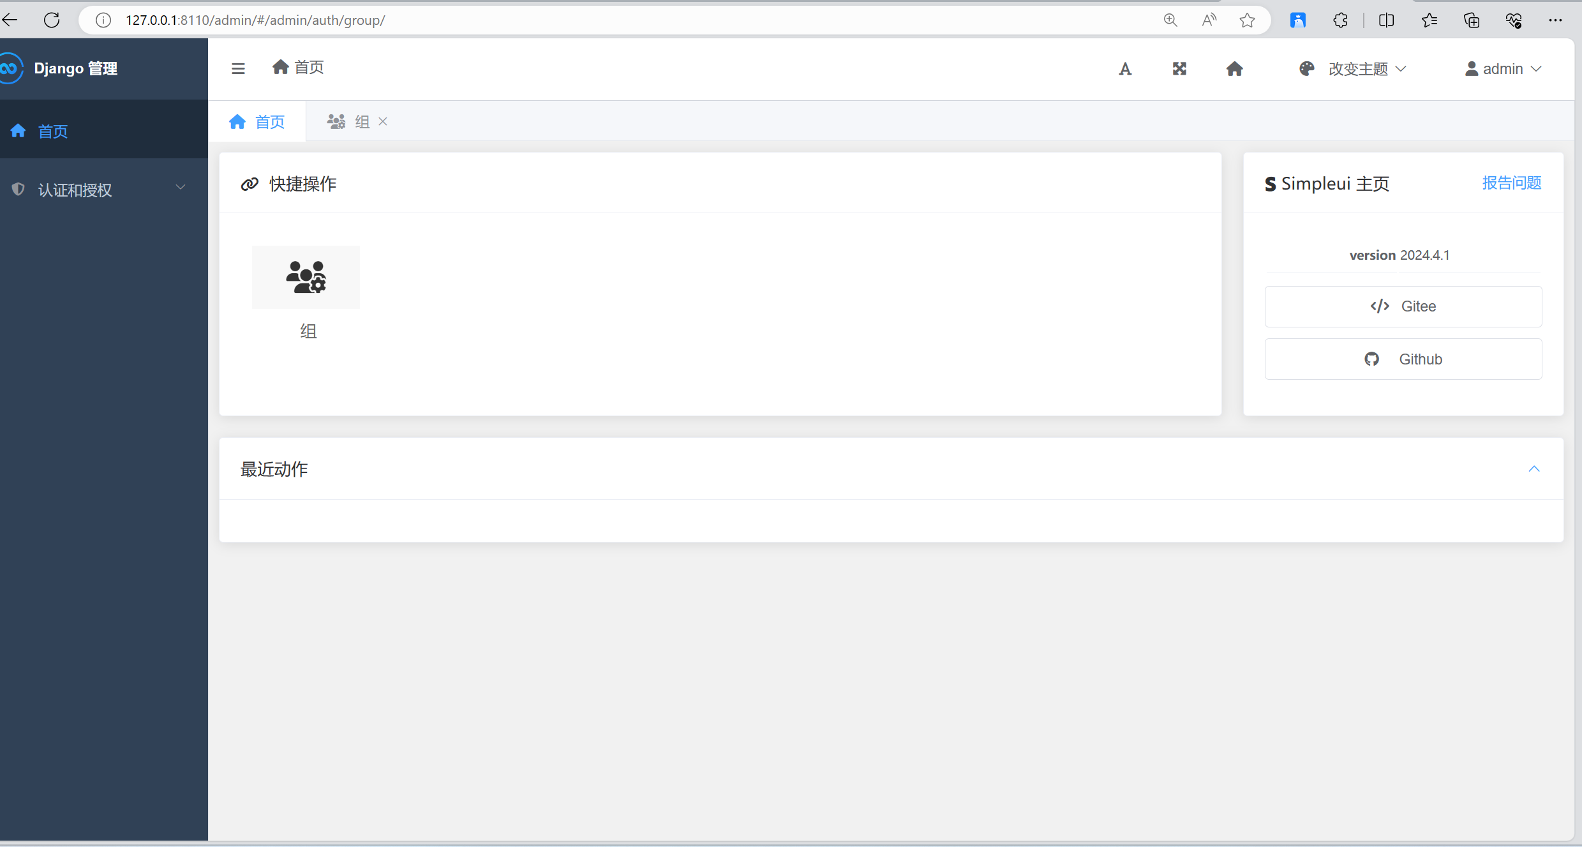The height and width of the screenshot is (847, 1582).
Task: Click the 报告问题 link
Action: point(1511,183)
